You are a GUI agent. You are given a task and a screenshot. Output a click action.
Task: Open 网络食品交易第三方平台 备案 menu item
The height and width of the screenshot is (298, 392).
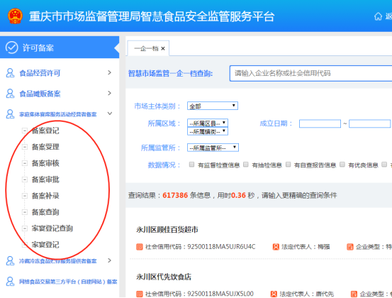click(x=68, y=282)
